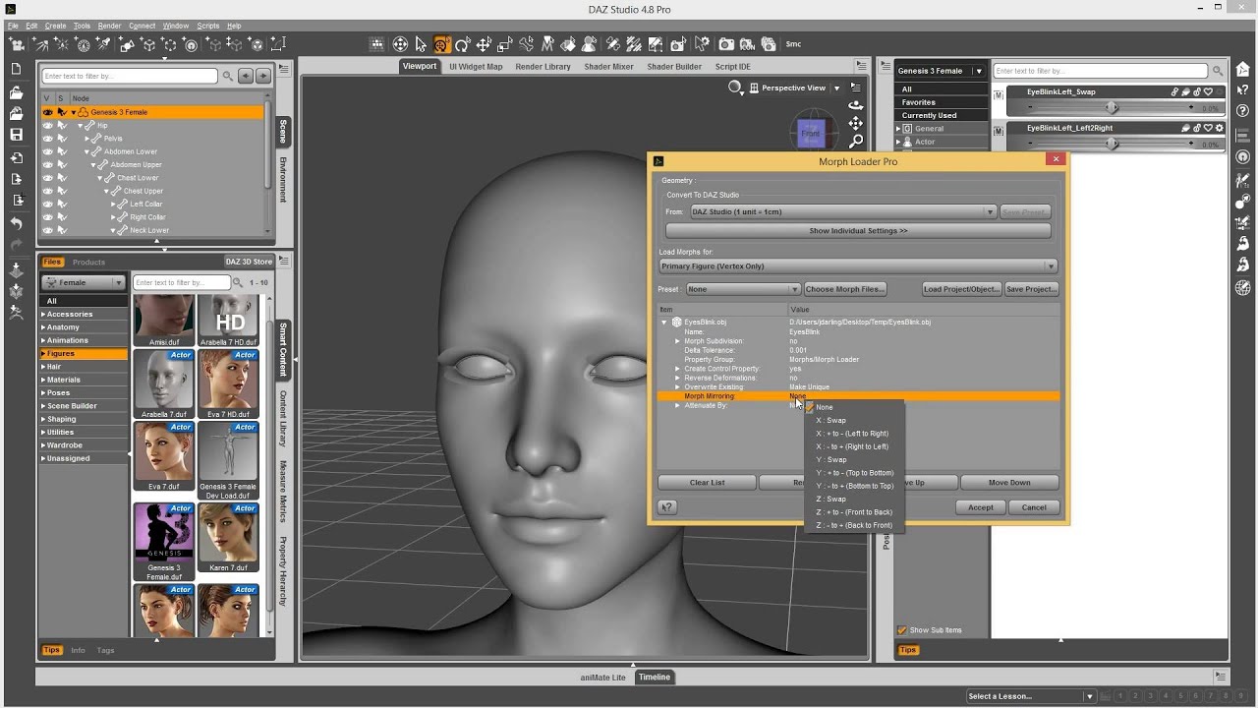
Task: Toggle visibility eye for Hip node
Action: (47, 126)
